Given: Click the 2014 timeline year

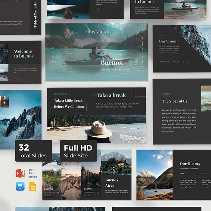Looking at the screenshot, I should (205, 173).
